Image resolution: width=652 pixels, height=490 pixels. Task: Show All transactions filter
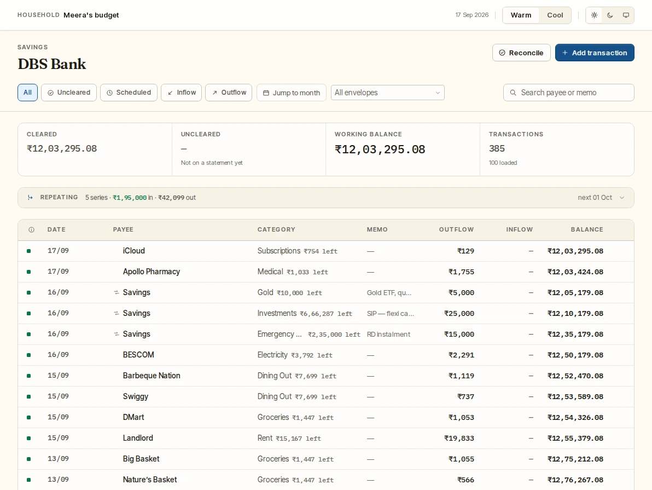coord(27,93)
